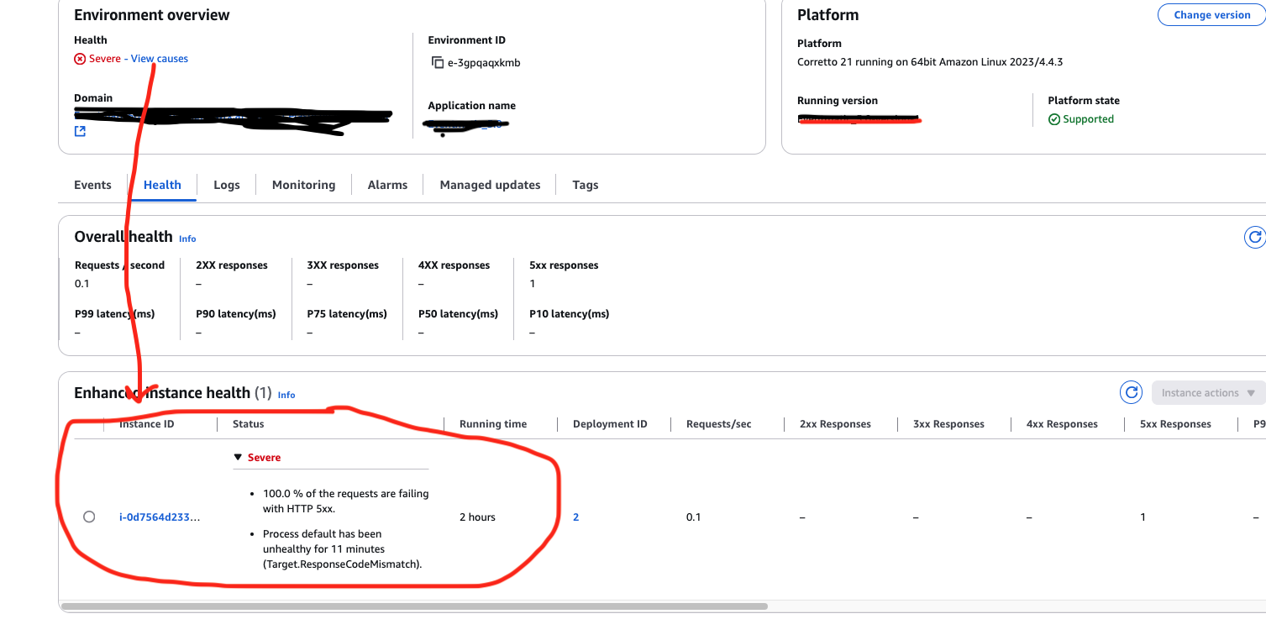The image size is (1266, 619).
Task: Open the Logs tab
Action: point(227,185)
